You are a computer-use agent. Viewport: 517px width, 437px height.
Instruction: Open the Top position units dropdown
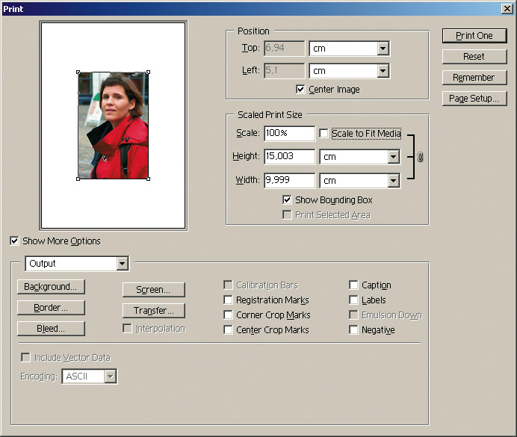click(x=383, y=49)
